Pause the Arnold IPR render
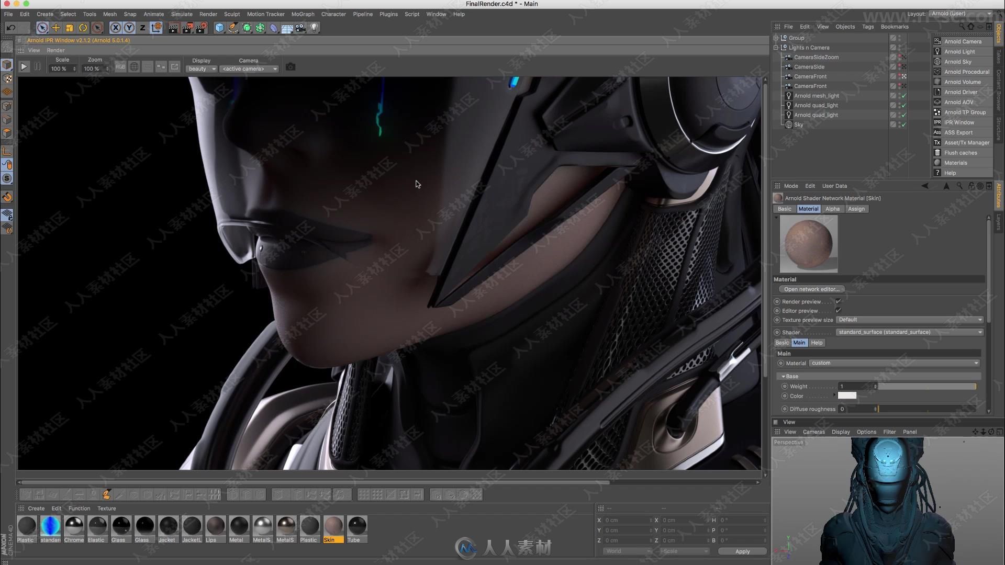This screenshot has width=1005, height=565. 38,67
